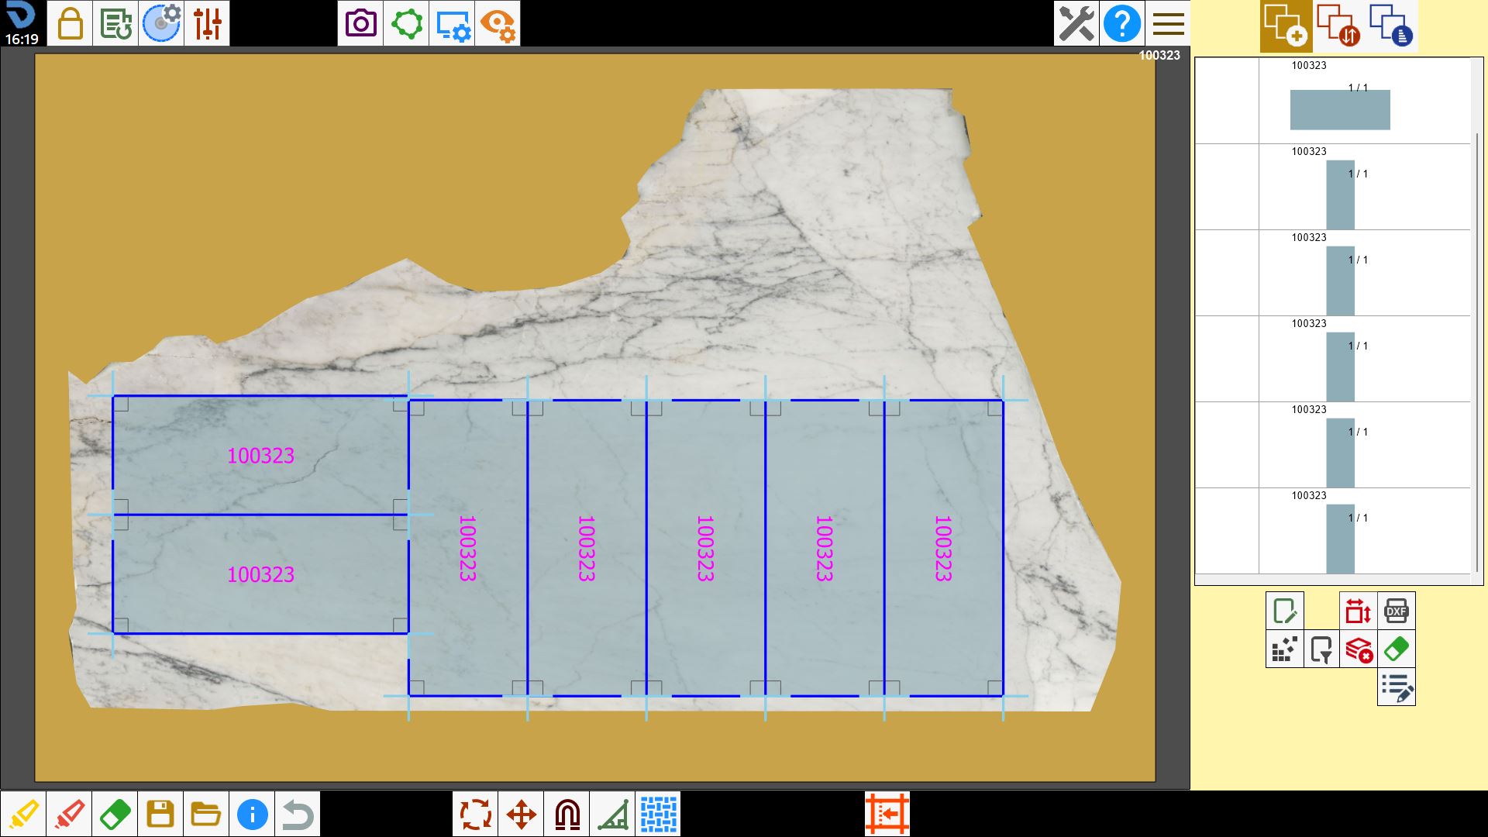
Task: Select the lower horizontal 100323 piece on slab
Action: click(x=260, y=574)
